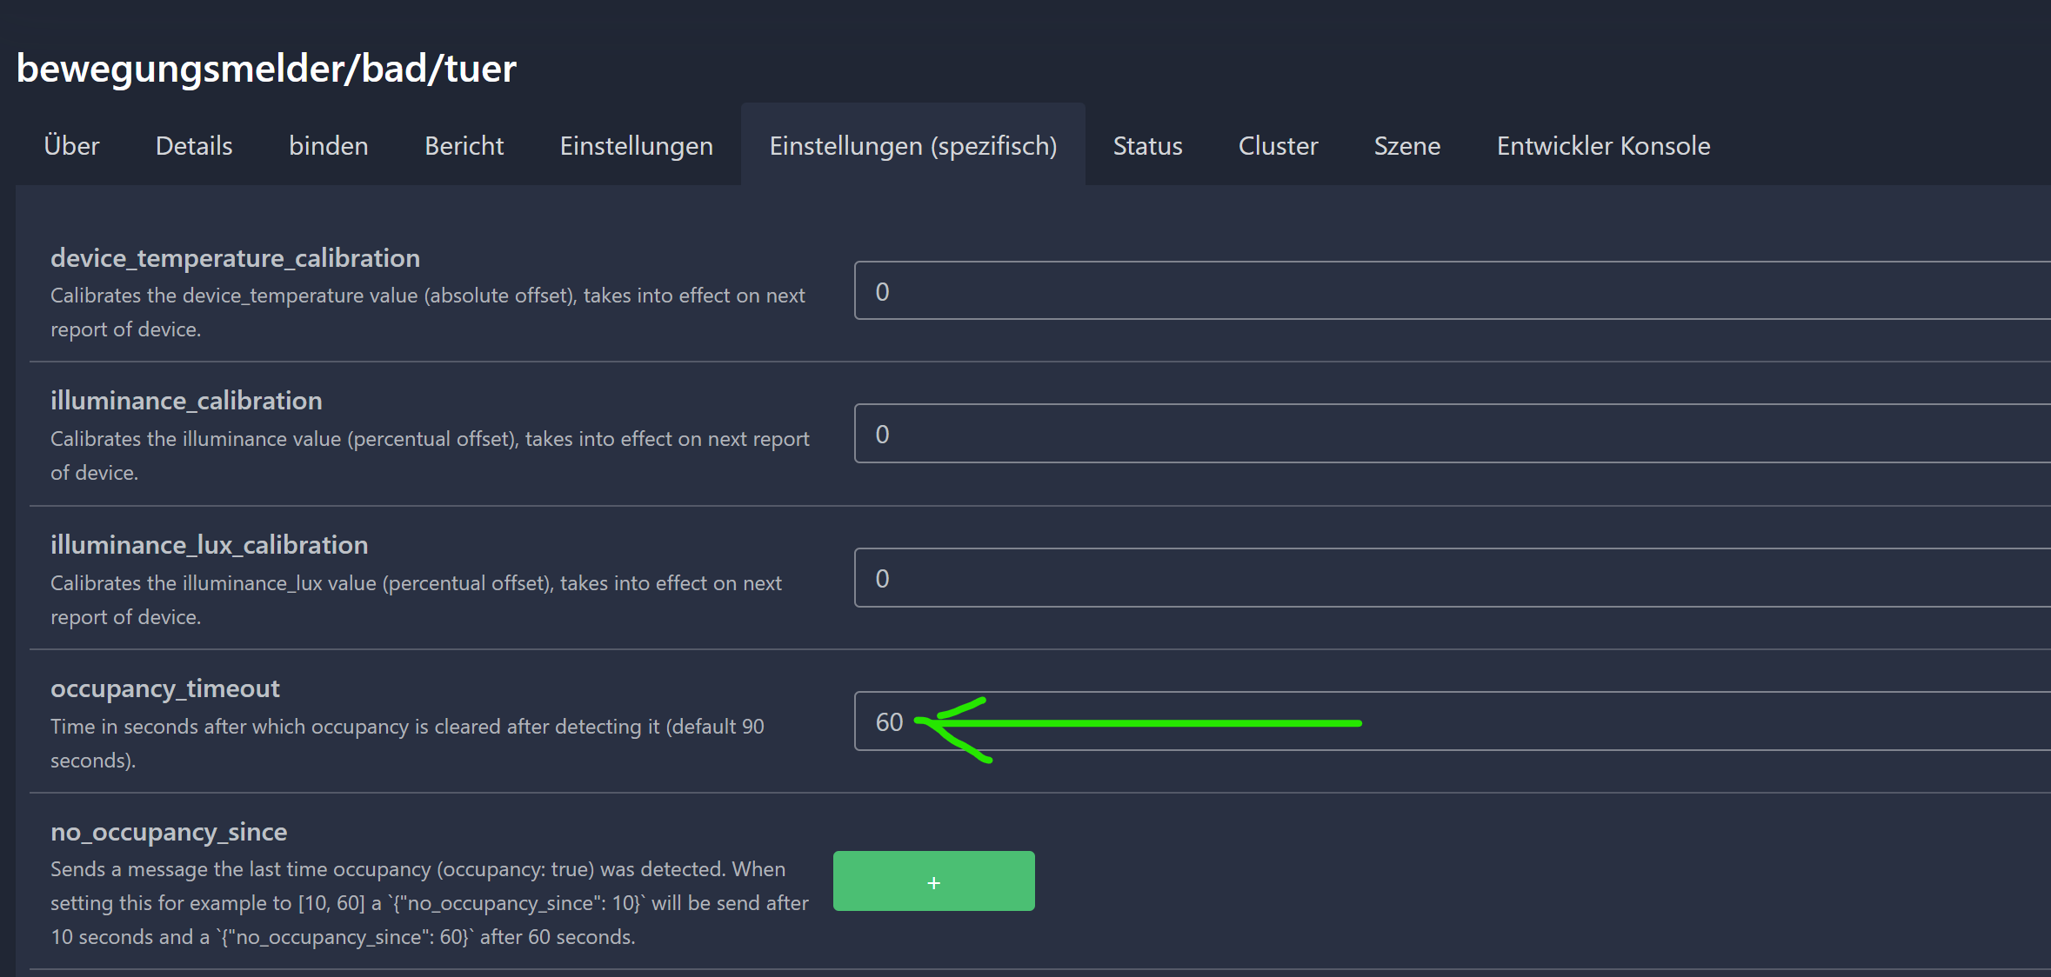Select the Einstellungen (spezifisch) tab
Viewport: 2051px width, 977px height.
click(x=912, y=145)
